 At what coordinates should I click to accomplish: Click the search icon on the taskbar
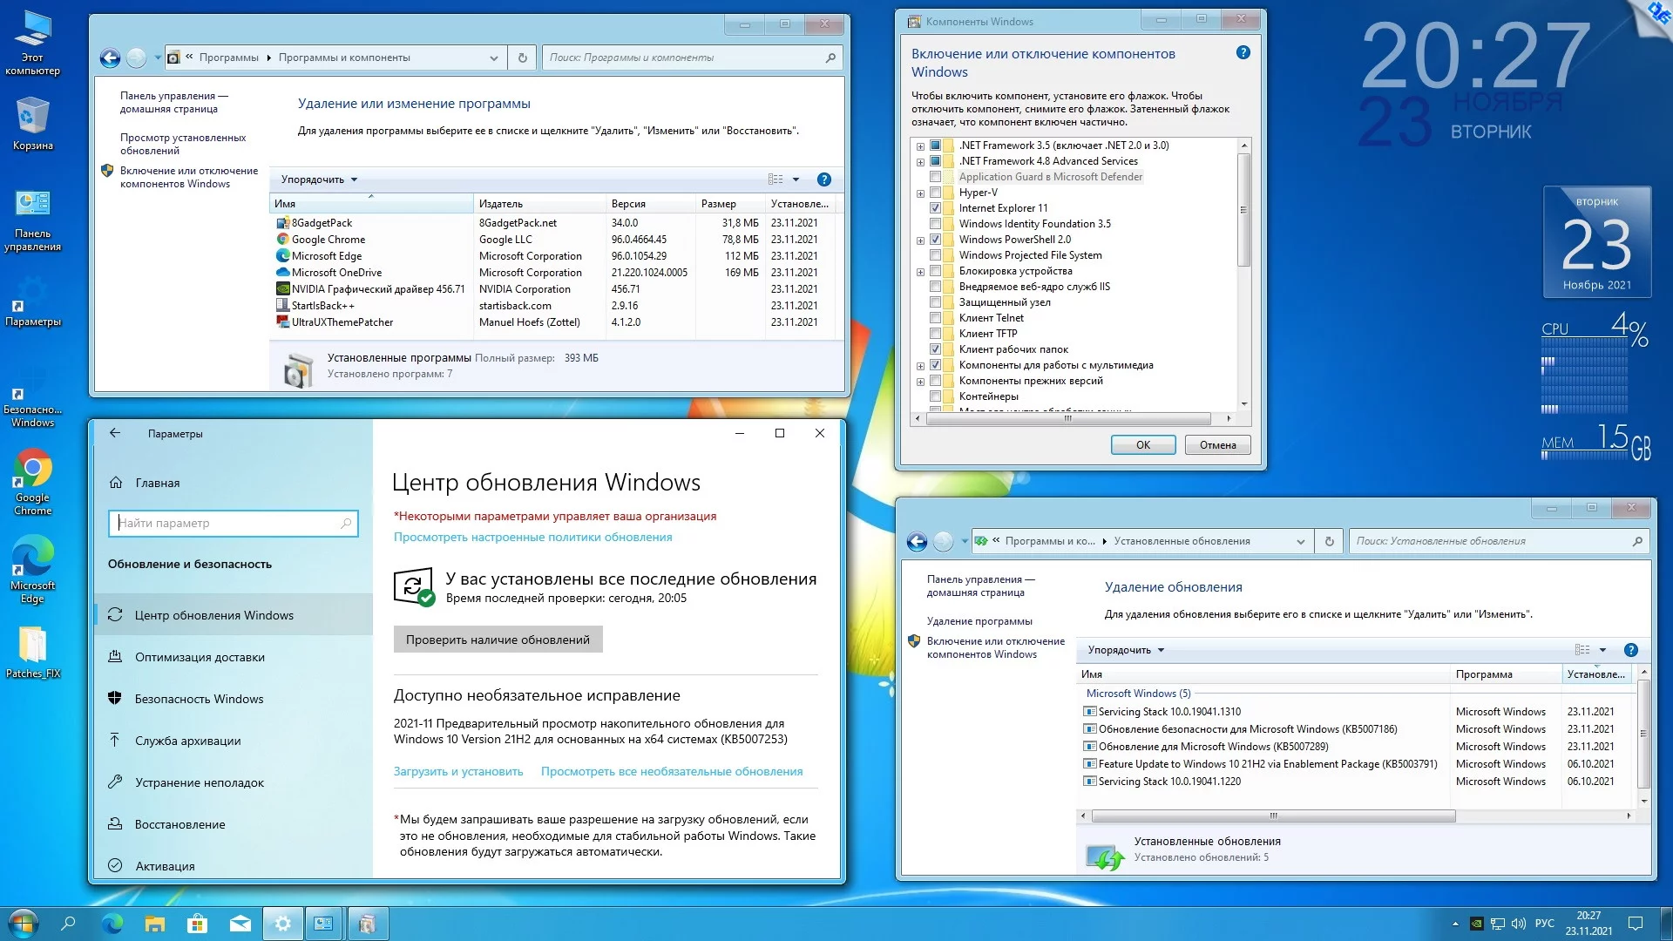[x=68, y=924]
